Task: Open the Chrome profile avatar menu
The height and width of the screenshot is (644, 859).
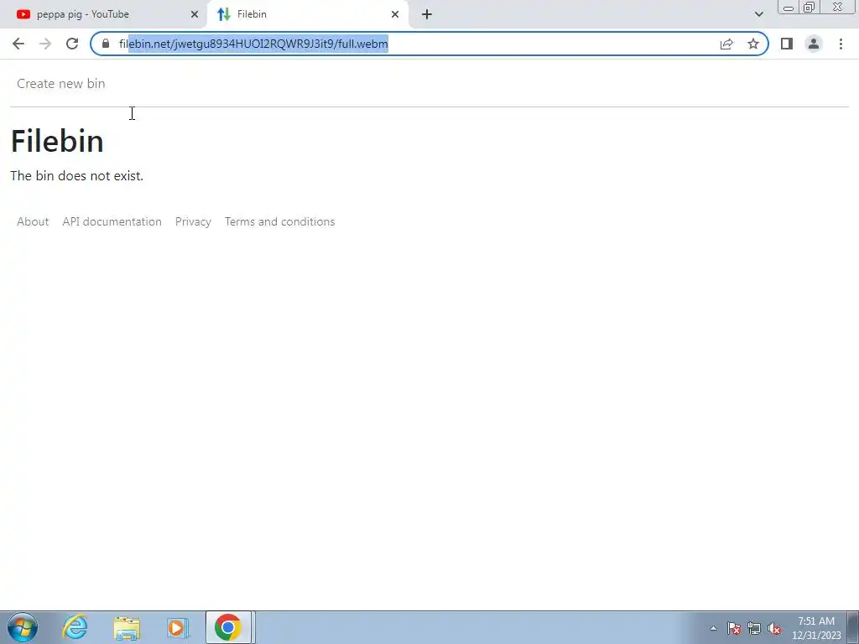Action: click(814, 44)
